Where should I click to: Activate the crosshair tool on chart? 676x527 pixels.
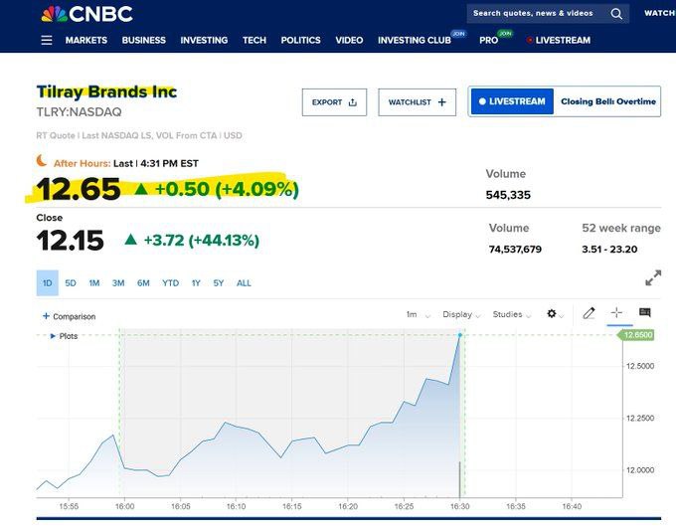click(x=616, y=313)
